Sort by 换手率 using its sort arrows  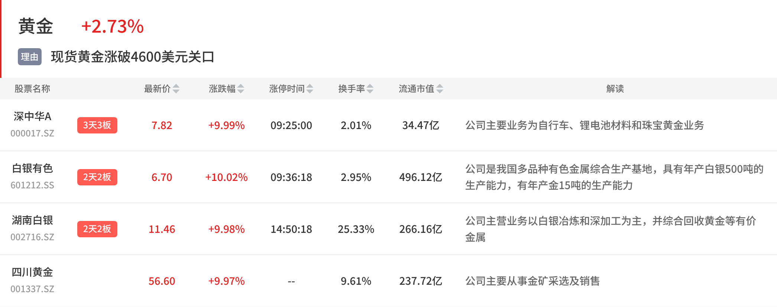[x=370, y=89]
